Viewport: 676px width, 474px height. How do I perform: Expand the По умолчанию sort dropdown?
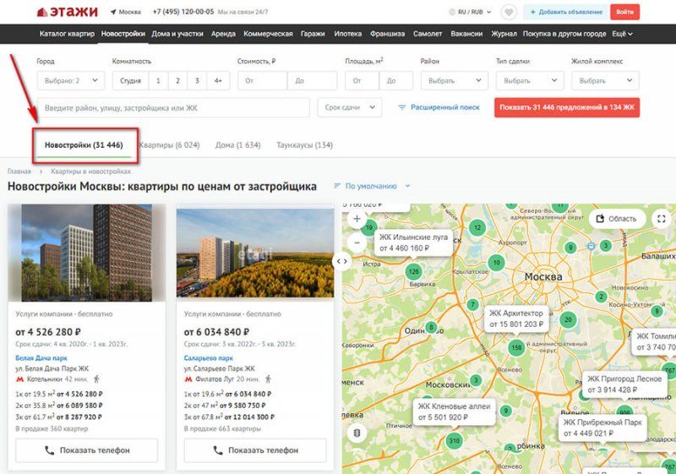pyautogui.click(x=372, y=186)
